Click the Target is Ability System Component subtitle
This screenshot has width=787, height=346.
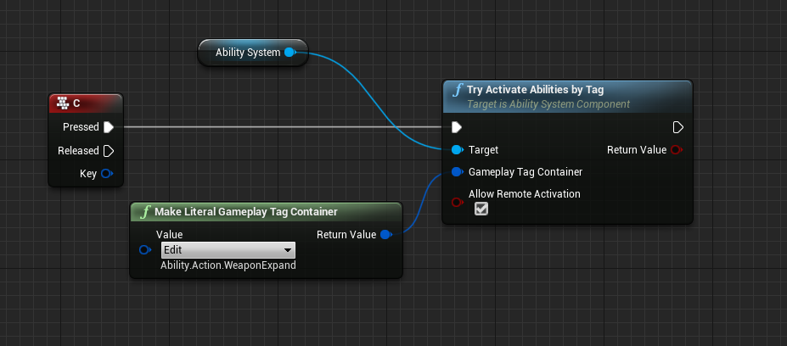(x=548, y=104)
